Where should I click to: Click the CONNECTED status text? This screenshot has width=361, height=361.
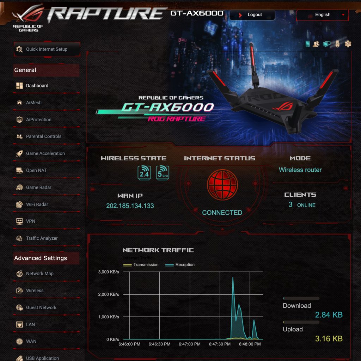click(x=222, y=213)
